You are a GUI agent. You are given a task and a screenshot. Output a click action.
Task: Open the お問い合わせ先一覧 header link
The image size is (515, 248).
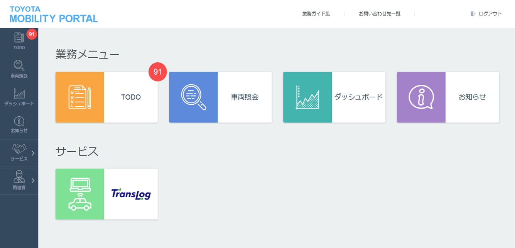[x=380, y=14]
